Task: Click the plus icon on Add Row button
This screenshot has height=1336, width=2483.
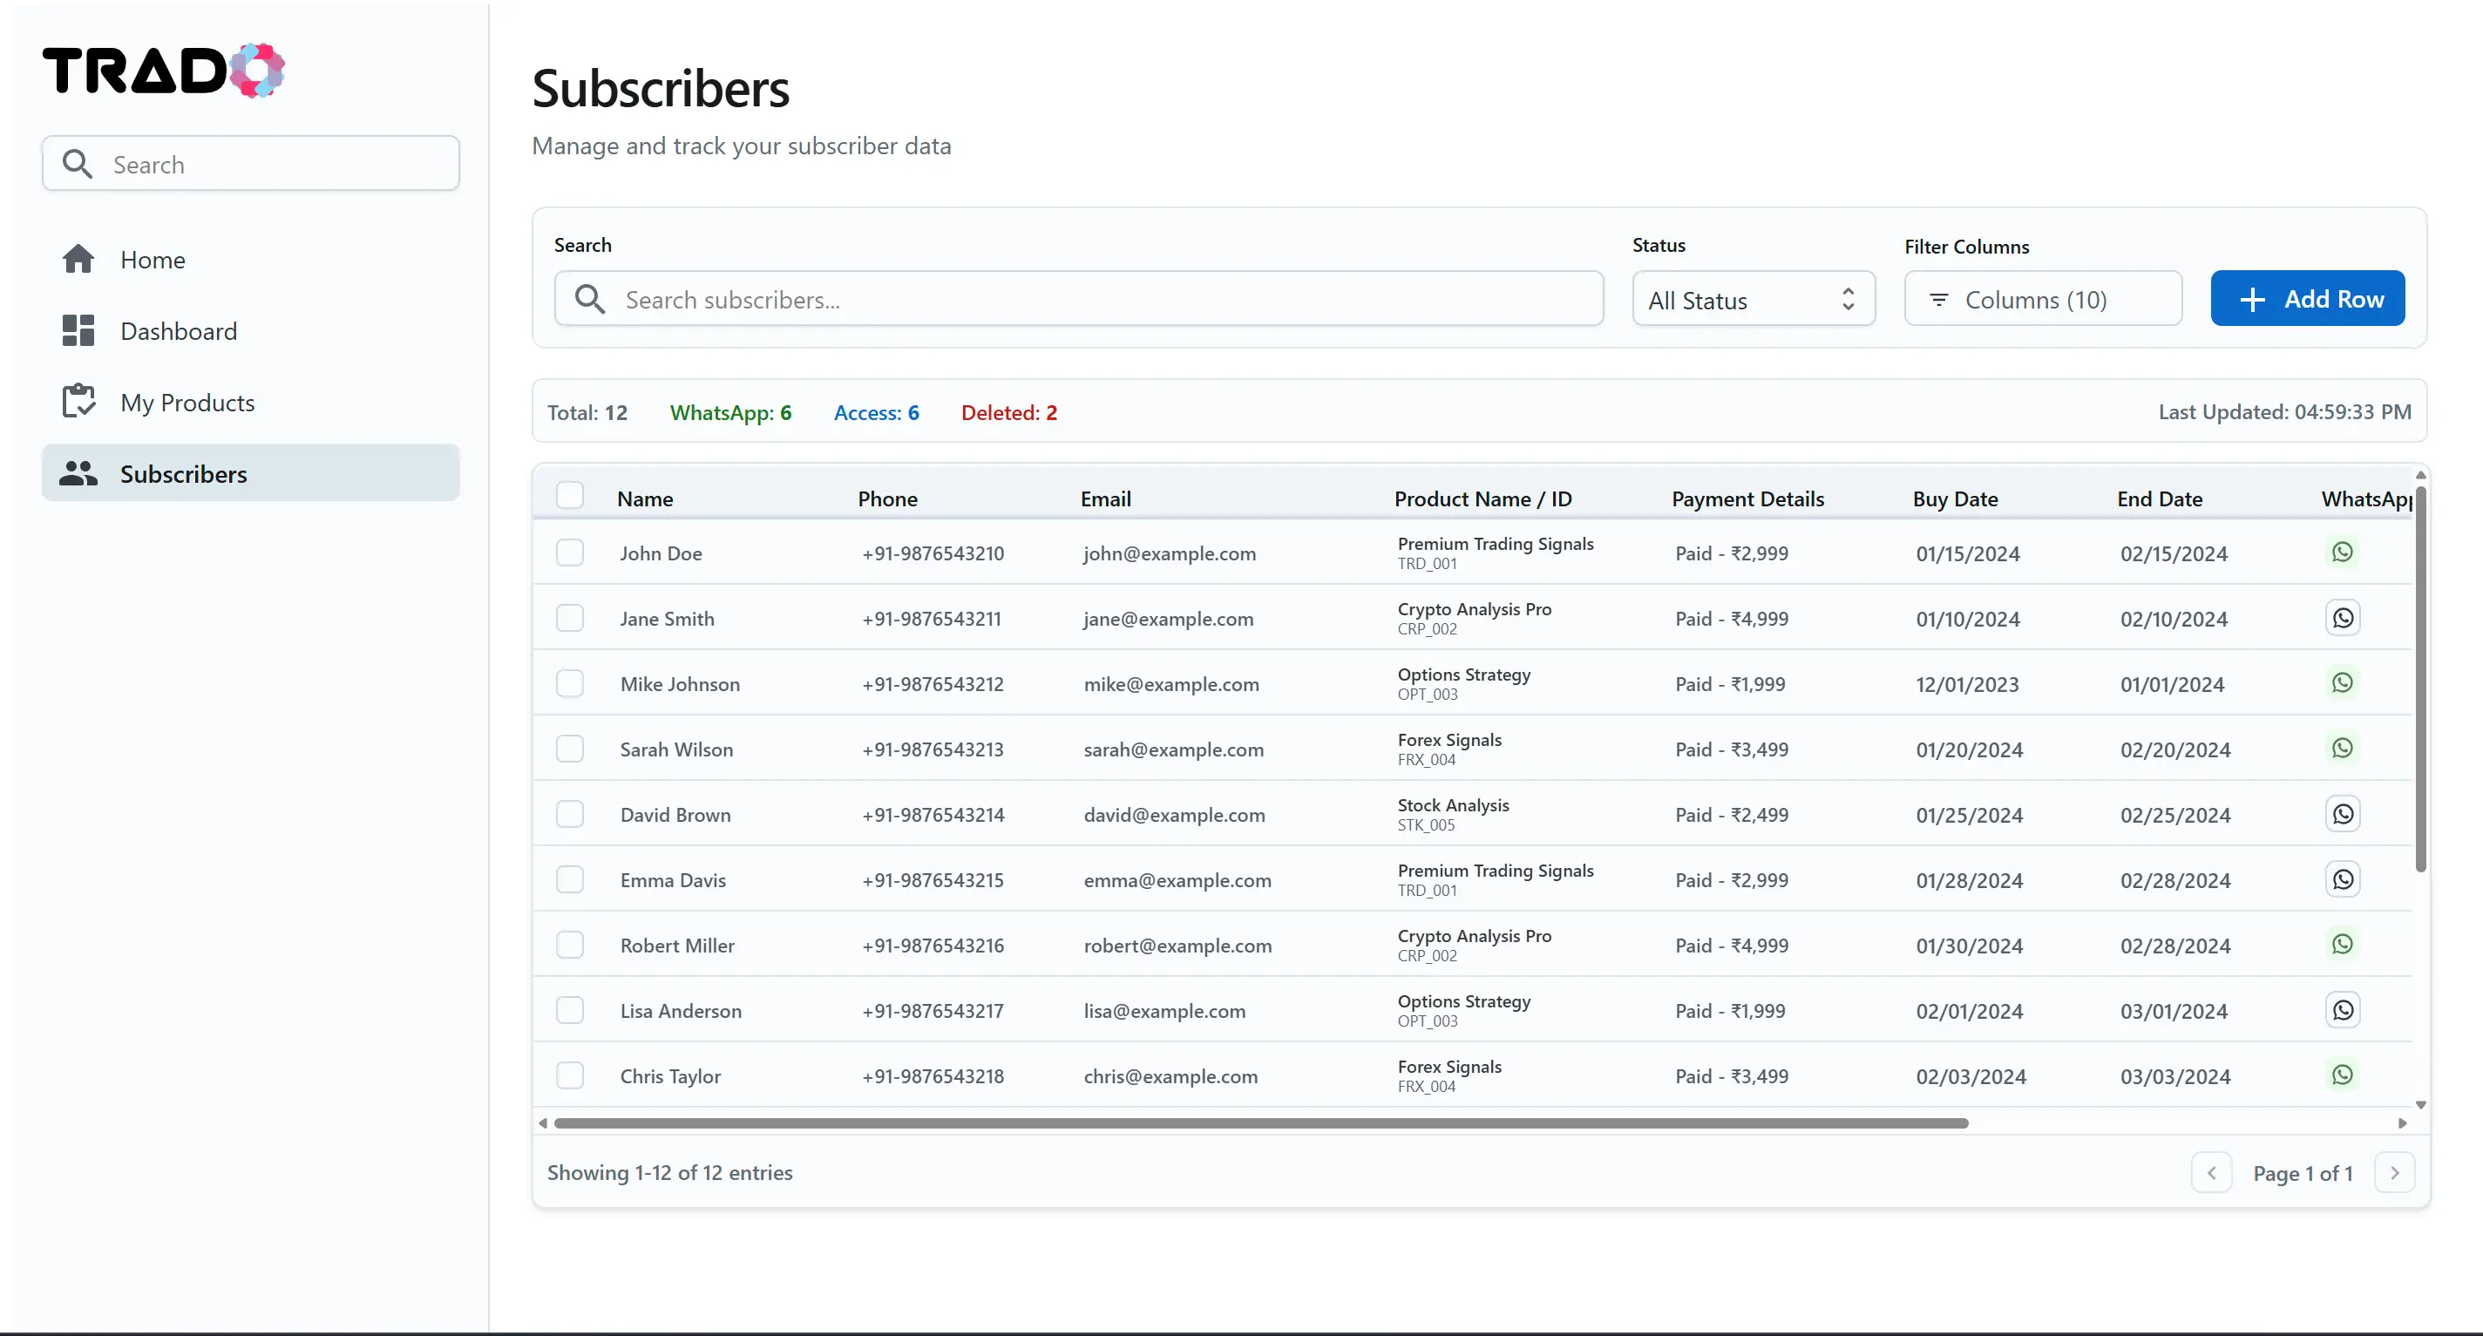Action: coord(2252,298)
